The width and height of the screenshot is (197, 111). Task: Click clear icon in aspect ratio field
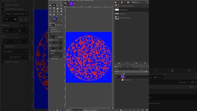pyautogui.click(x=56, y=37)
